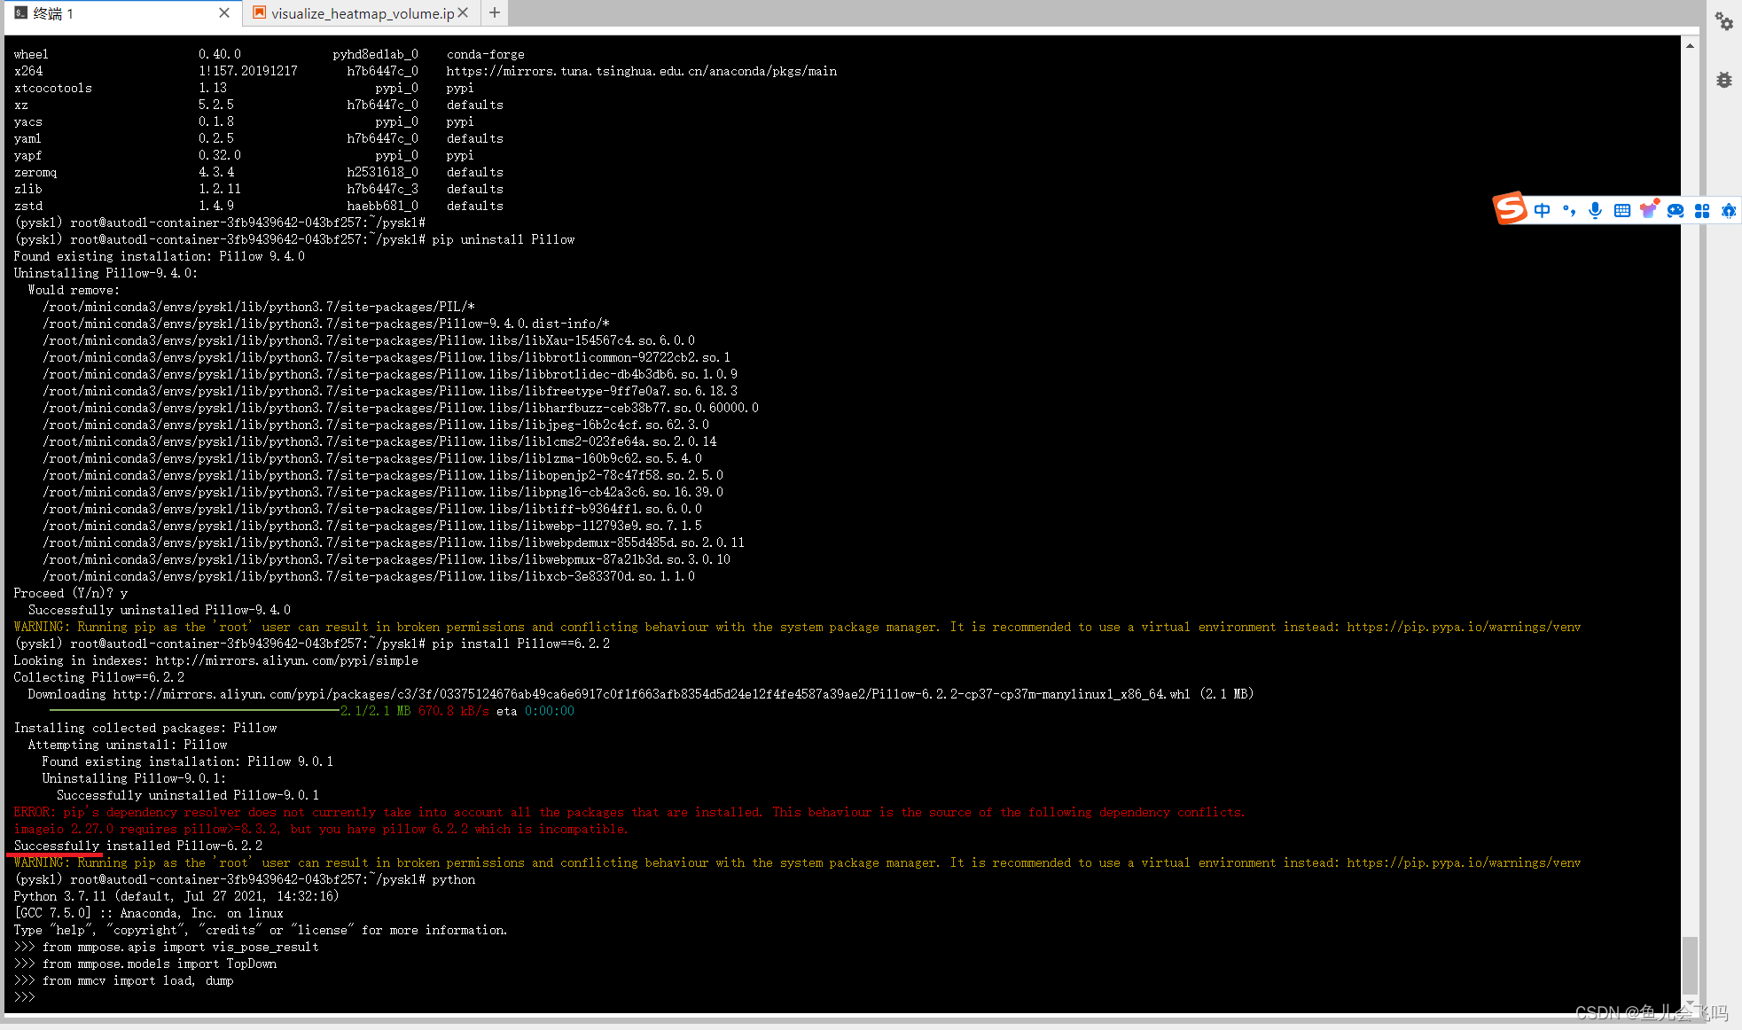Toggle the on-screen soft keyboard
Screen dimensions: 1742x1030
point(1622,209)
